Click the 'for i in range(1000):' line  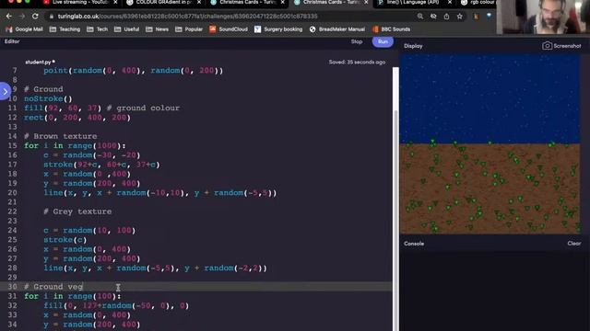pyautogui.click(x=75, y=145)
